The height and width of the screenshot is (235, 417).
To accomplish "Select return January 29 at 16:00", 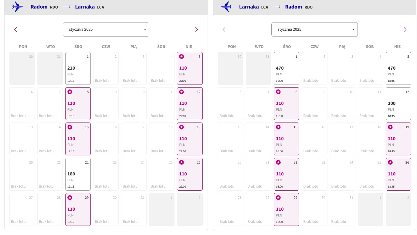I will click(286, 209).
